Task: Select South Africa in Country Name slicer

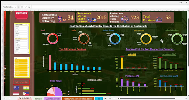Action: (21, 46)
